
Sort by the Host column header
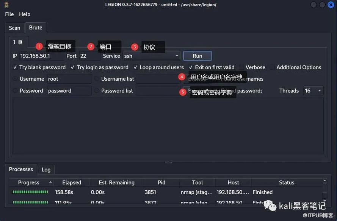click(233, 183)
